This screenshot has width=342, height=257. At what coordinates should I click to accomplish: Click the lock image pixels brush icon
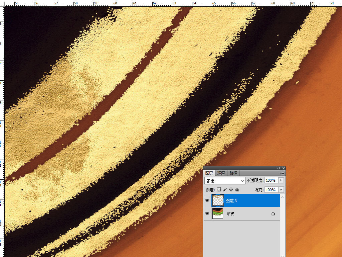coord(225,189)
